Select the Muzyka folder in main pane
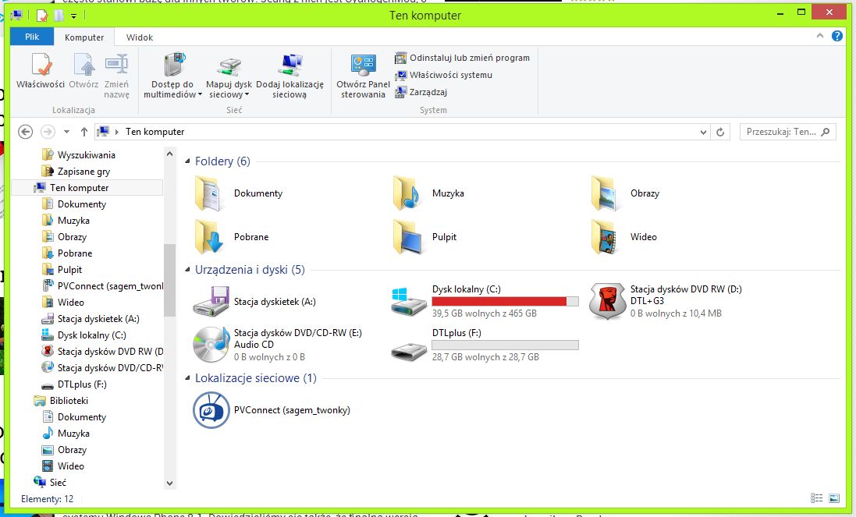The image size is (856, 517). click(407, 193)
